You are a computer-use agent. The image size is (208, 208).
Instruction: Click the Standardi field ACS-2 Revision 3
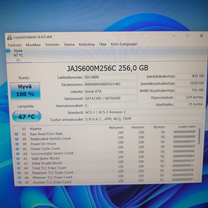click(x=144, y=112)
